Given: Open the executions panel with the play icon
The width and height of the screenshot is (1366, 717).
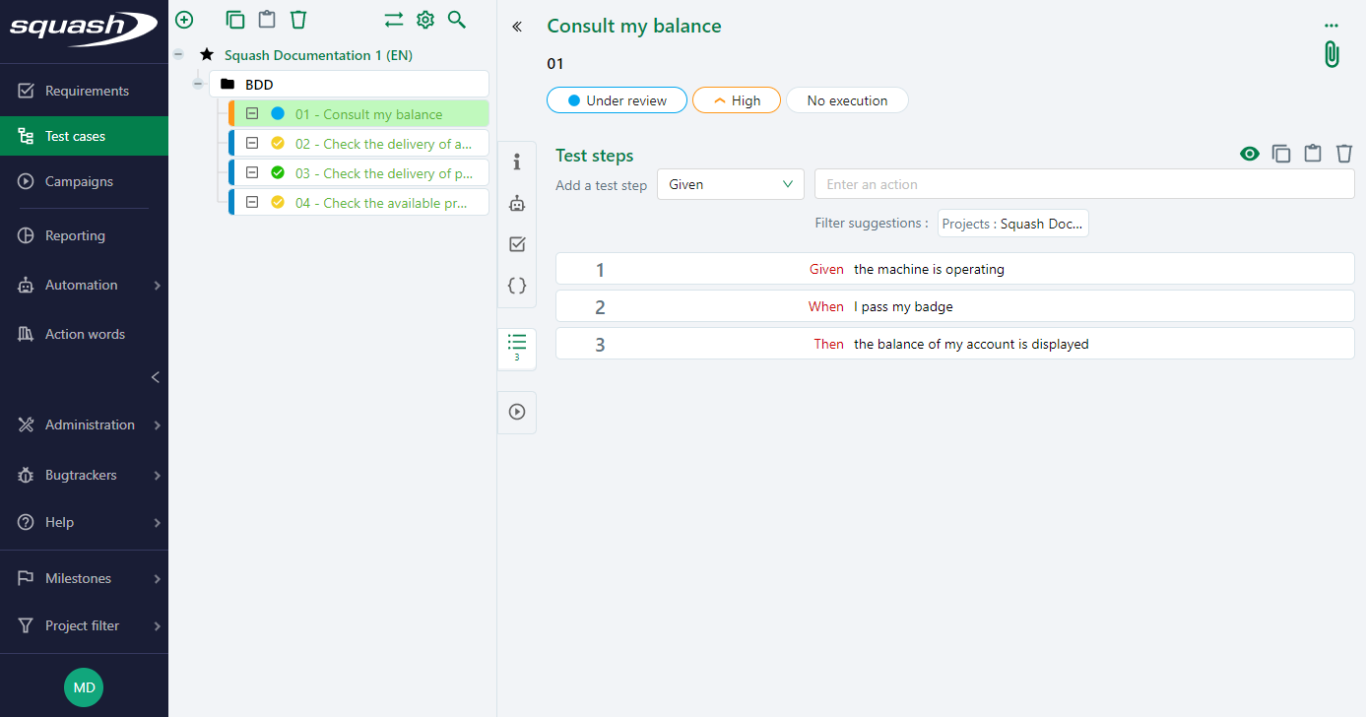Looking at the screenshot, I should pos(516,412).
